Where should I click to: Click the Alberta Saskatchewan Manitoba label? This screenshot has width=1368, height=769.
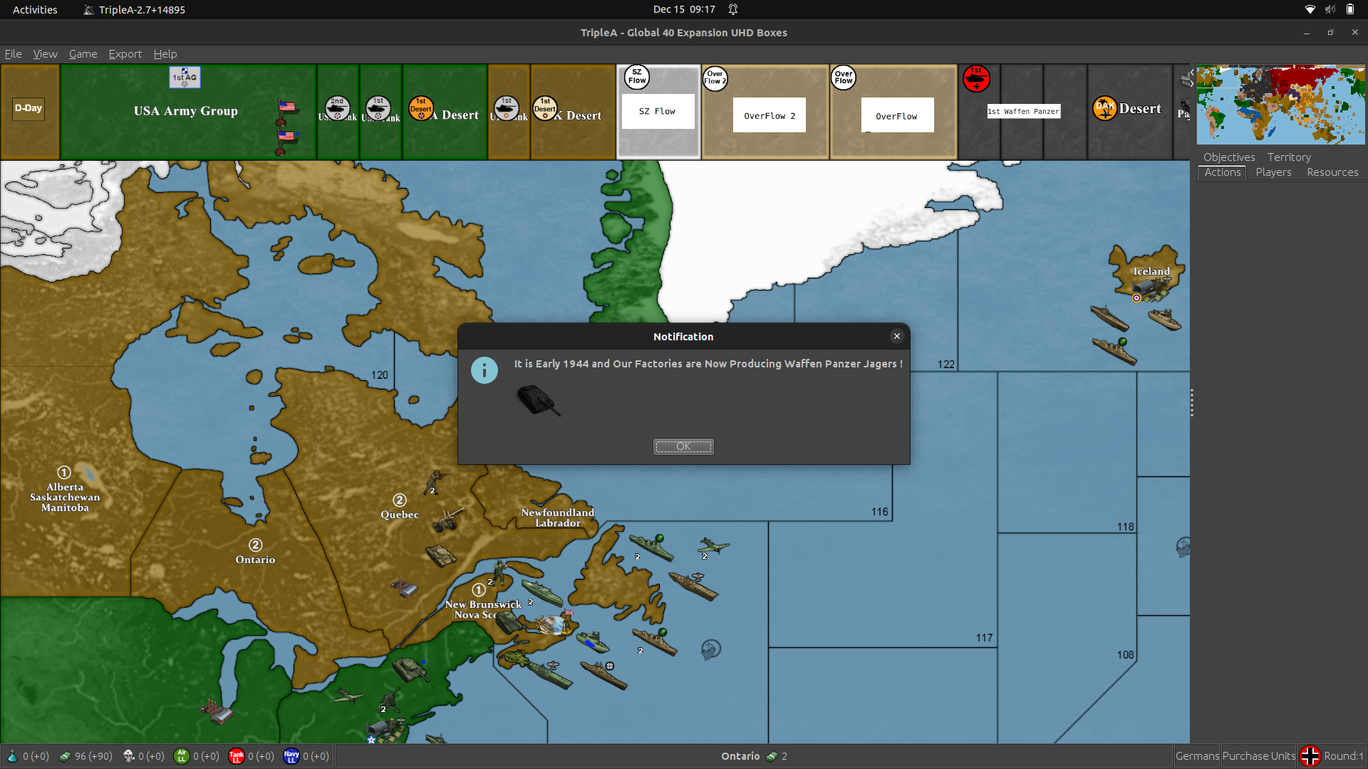pyautogui.click(x=65, y=497)
